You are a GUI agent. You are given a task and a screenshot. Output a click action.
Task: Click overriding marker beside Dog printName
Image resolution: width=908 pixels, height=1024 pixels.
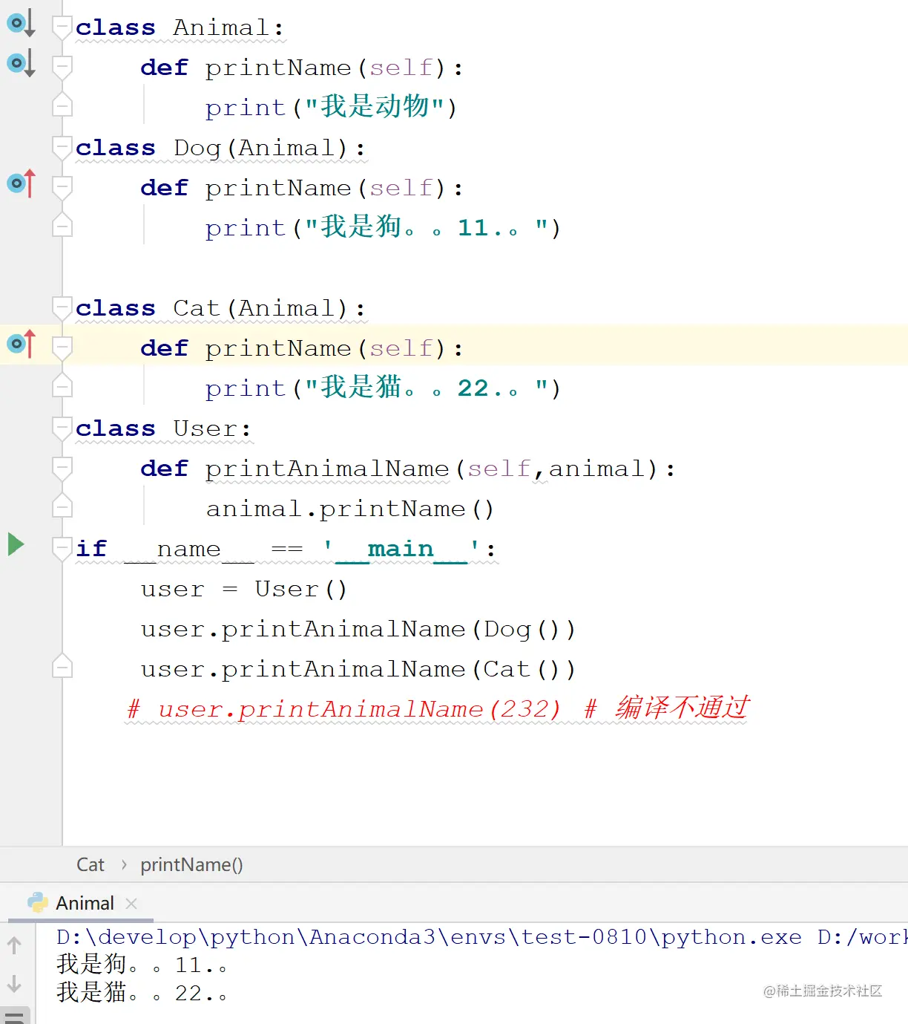pyautogui.click(x=21, y=183)
